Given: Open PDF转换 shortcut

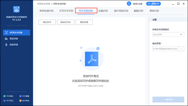Looking at the screenshot, I should 8,96.
